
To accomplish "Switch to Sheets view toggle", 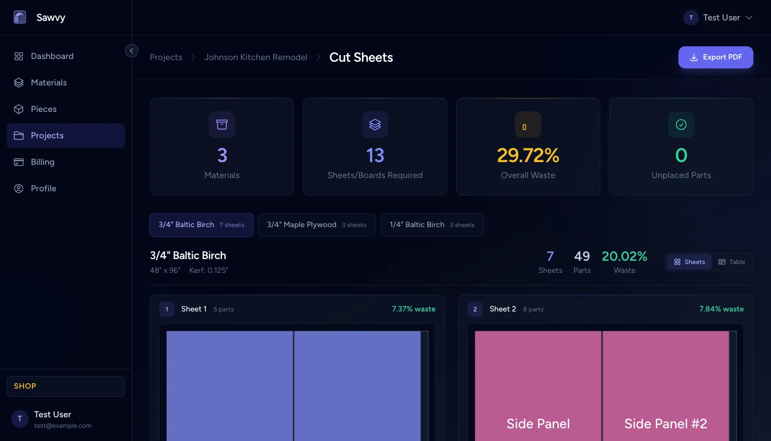I will pyautogui.click(x=689, y=262).
